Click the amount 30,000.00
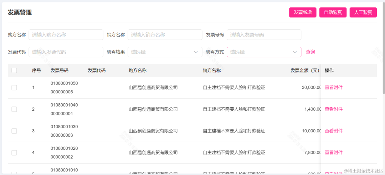Image resolution: width=385 pixels, height=175 pixels. (312, 87)
